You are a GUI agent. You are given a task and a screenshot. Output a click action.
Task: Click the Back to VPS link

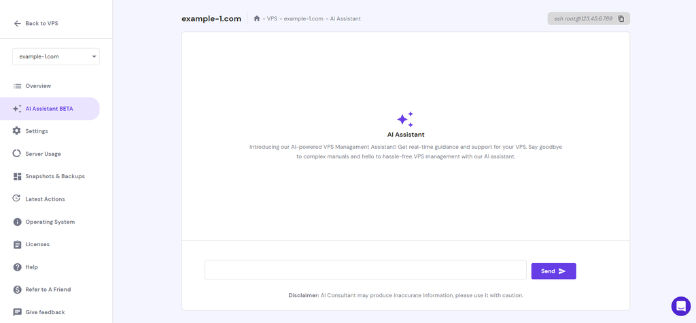[x=41, y=24]
